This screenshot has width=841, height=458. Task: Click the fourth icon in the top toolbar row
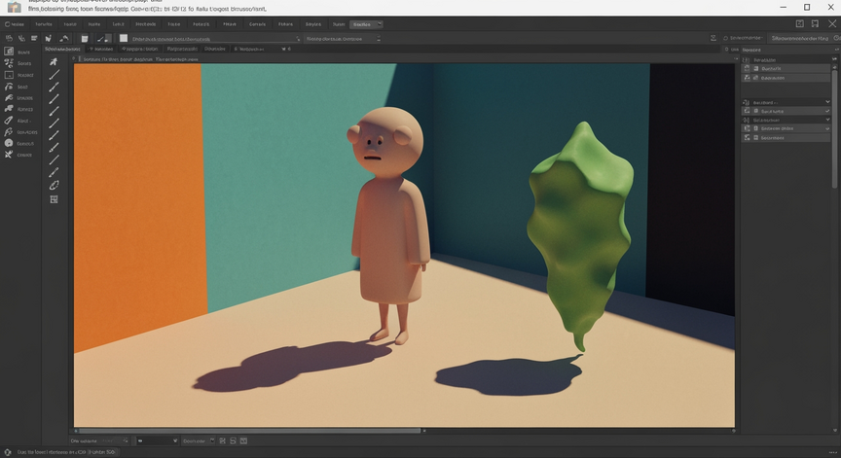[x=48, y=38]
